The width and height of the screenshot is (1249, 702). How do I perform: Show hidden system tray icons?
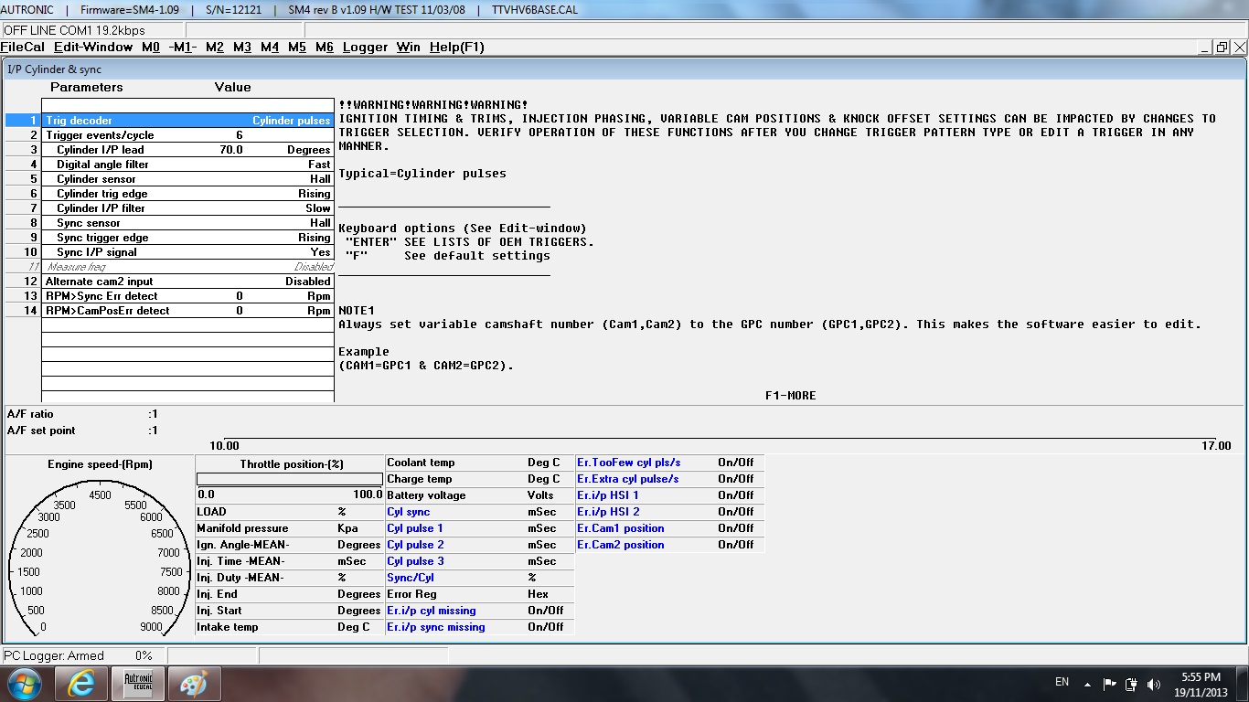[1087, 684]
